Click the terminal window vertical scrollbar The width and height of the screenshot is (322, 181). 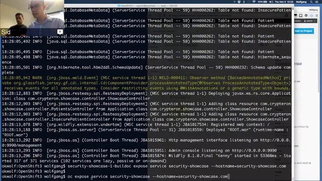point(293,95)
